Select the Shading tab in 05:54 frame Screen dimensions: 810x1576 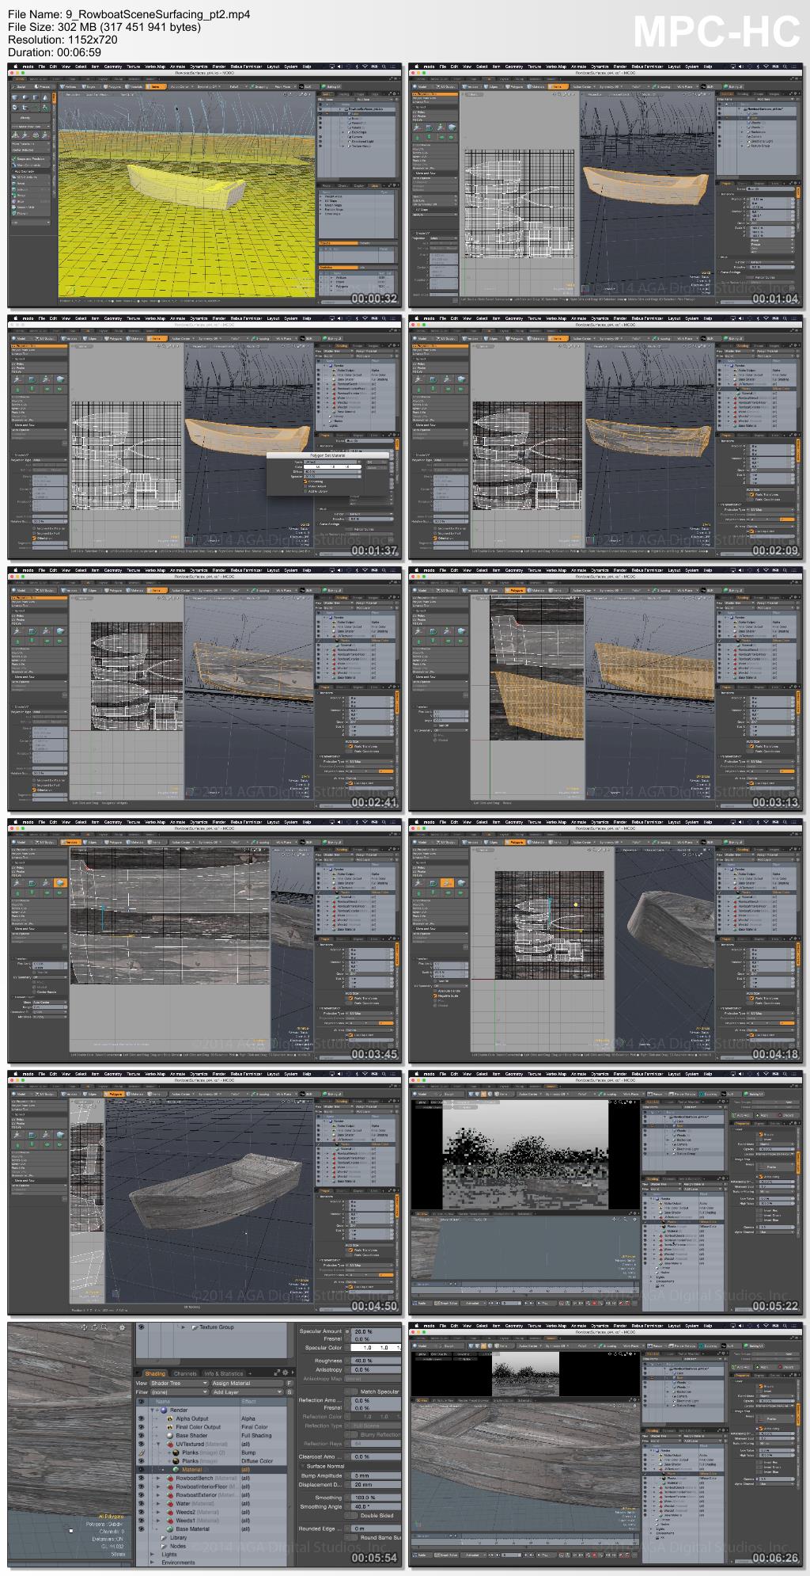pyautogui.click(x=155, y=1373)
